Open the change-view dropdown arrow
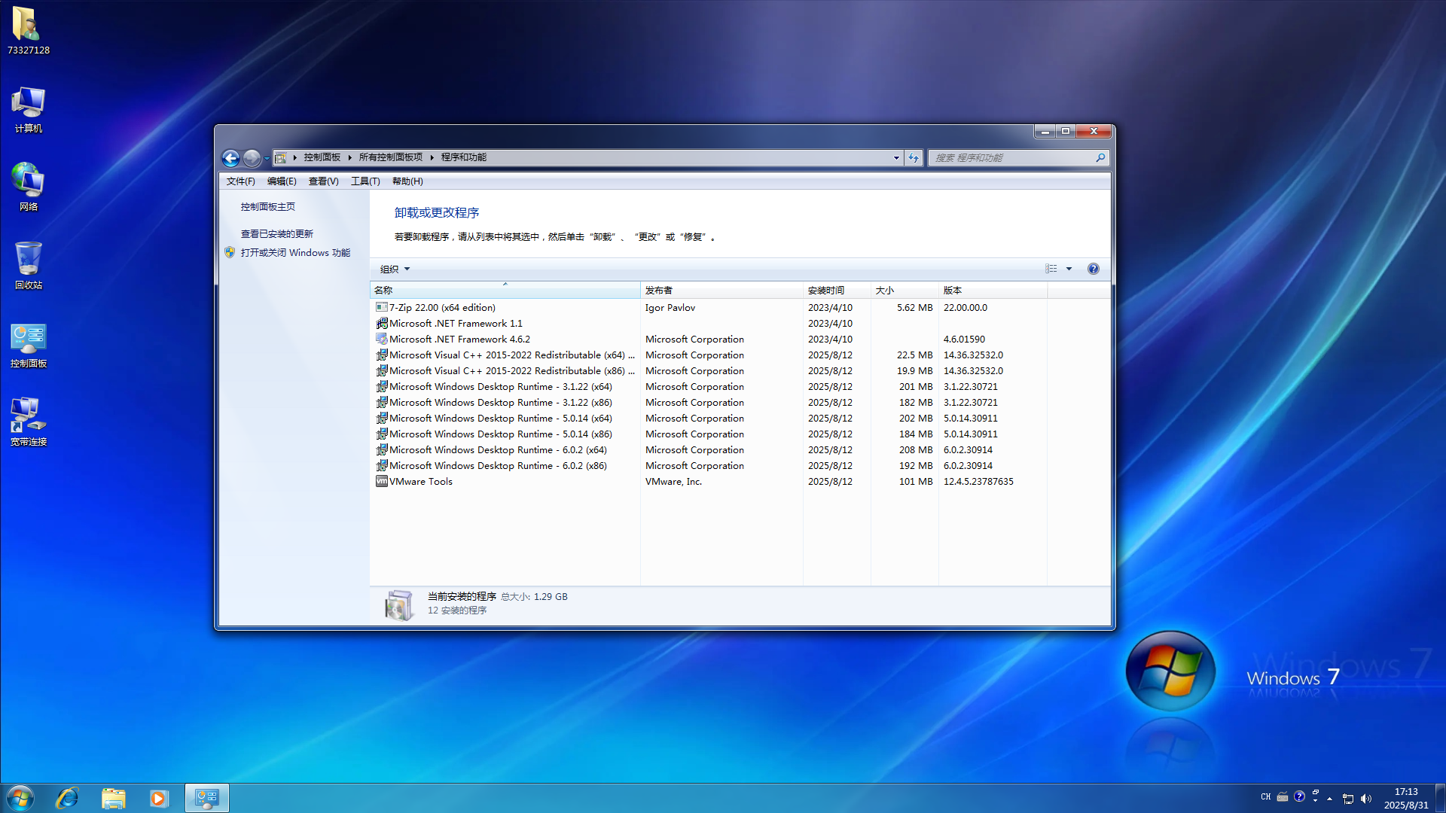The height and width of the screenshot is (813, 1446). coord(1069,268)
